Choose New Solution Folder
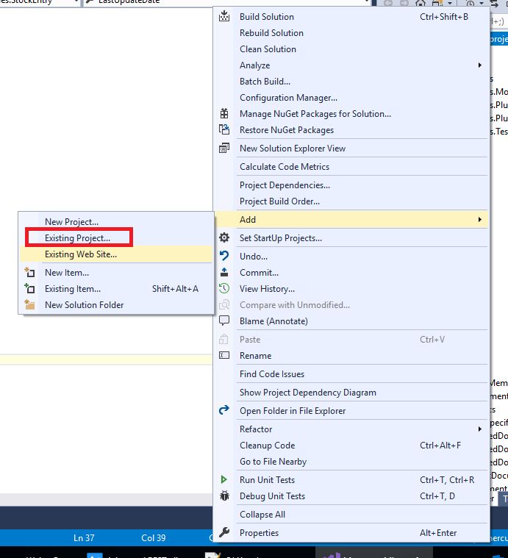 85,305
